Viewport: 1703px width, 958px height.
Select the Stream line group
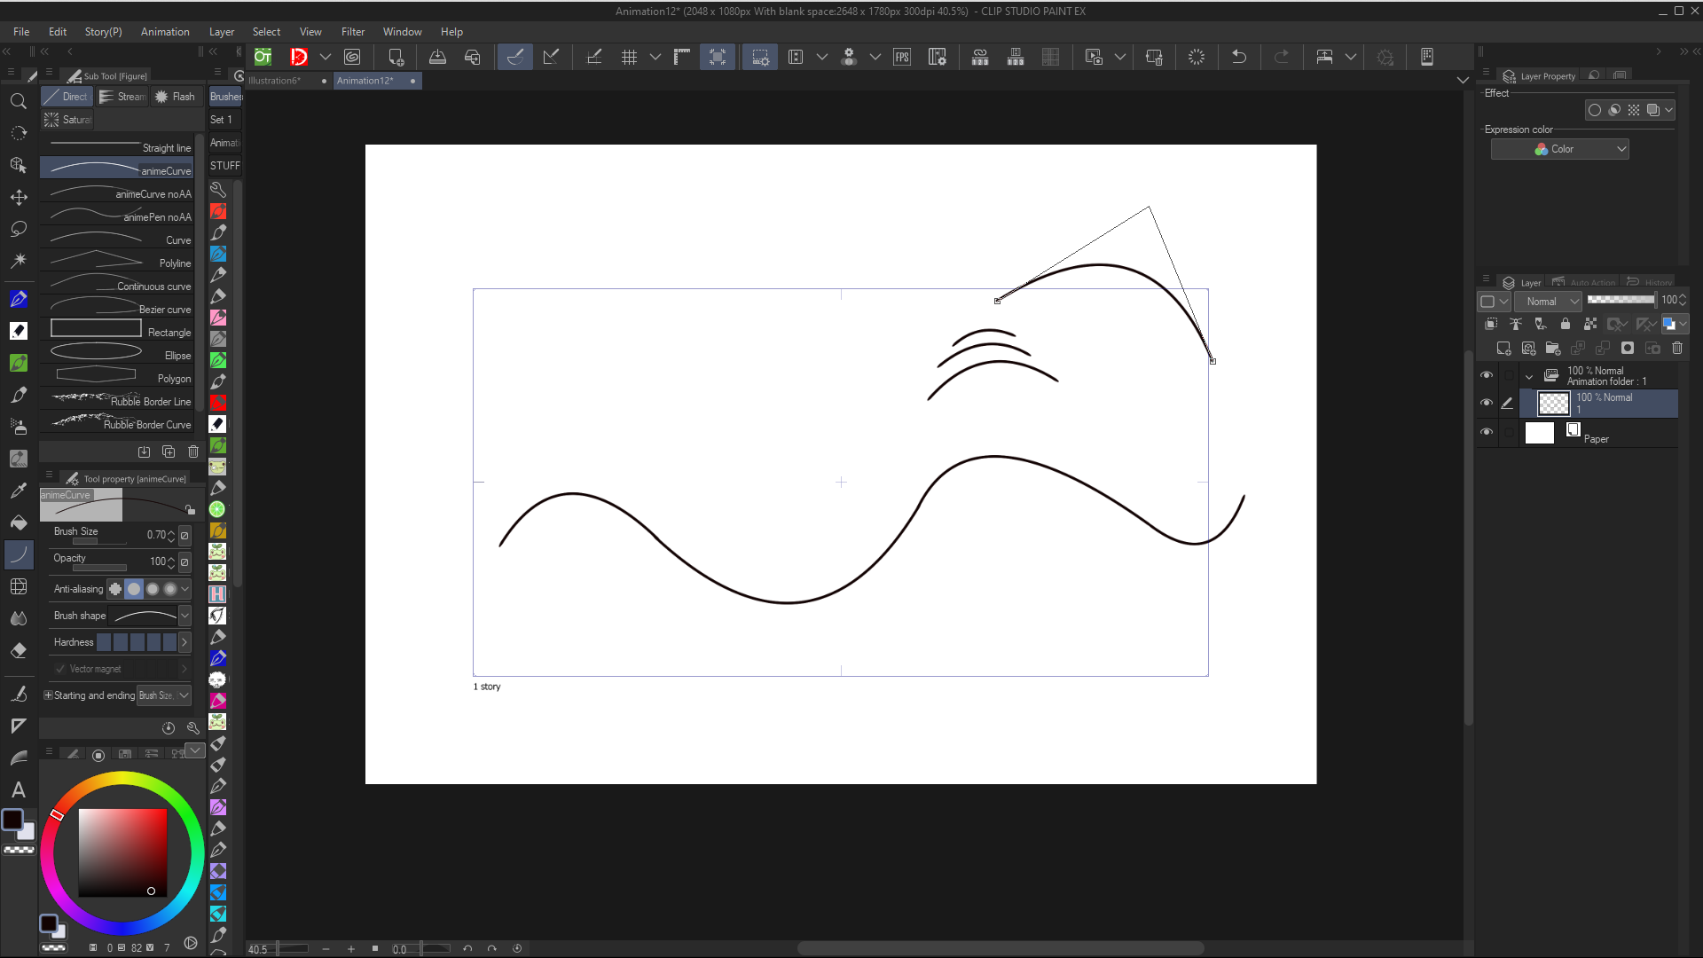[122, 97]
